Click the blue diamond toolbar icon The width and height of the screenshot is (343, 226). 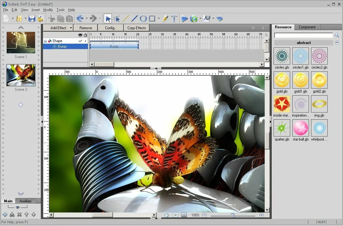click(220, 19)
